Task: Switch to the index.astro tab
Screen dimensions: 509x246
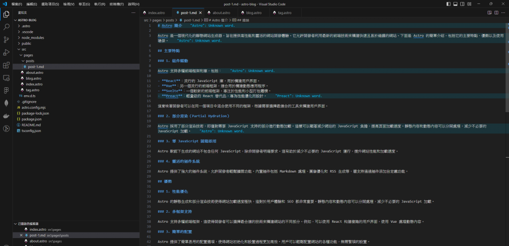Action: (156, 13)
